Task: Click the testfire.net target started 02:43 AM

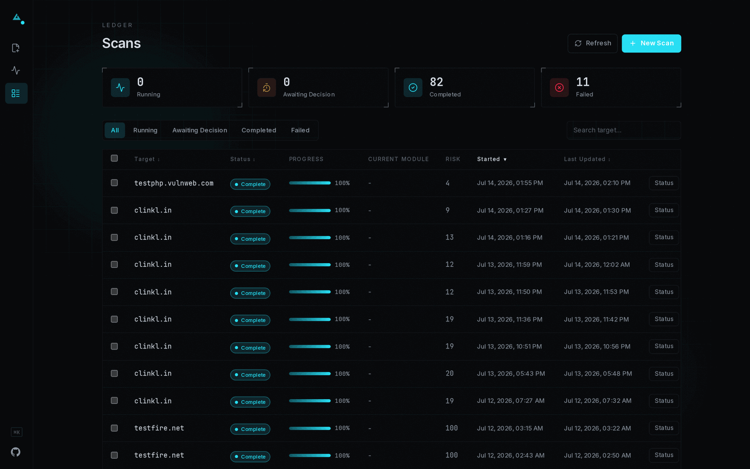Action: click(159, 455)
